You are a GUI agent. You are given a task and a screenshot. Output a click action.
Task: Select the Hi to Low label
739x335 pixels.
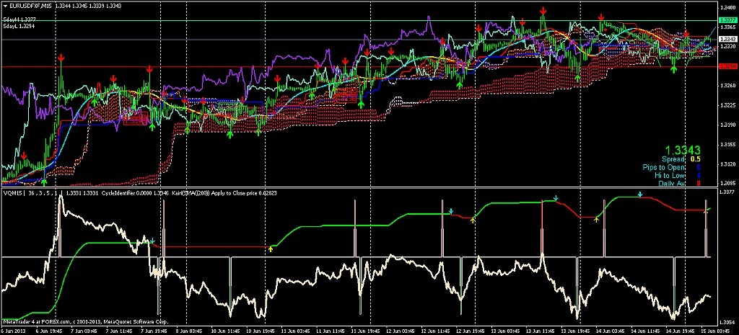click(670, 175)
